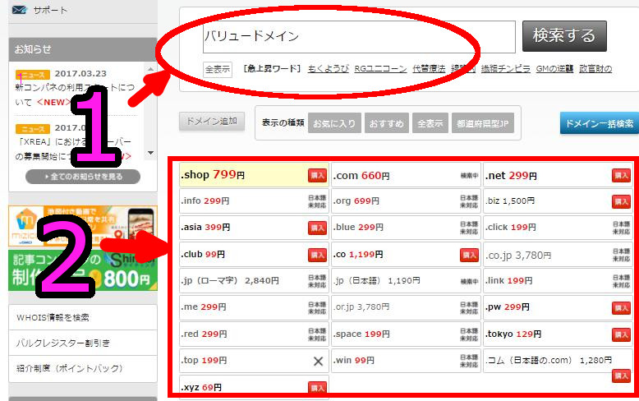639x401 pixels.
Task: Focus the domain search field with バリュードメイン
Action: click(x=359, y=37)
